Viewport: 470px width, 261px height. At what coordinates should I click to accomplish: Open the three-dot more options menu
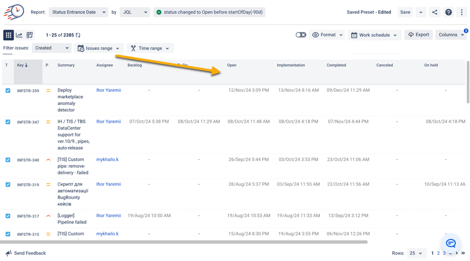click(462, 12)
